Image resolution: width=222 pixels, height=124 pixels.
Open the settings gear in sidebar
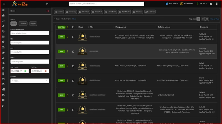coord(3,100)
